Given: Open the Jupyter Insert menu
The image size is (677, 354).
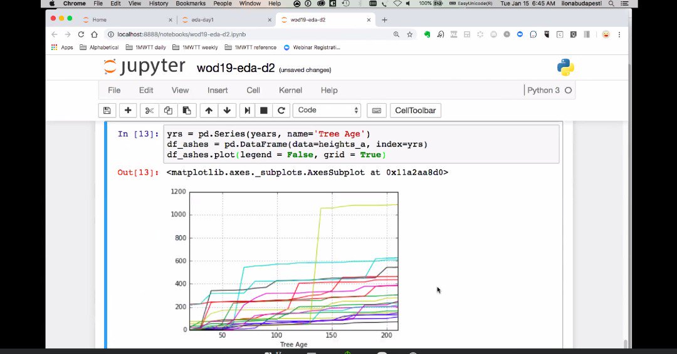Looking at the screenshot, I should [218, 90].
